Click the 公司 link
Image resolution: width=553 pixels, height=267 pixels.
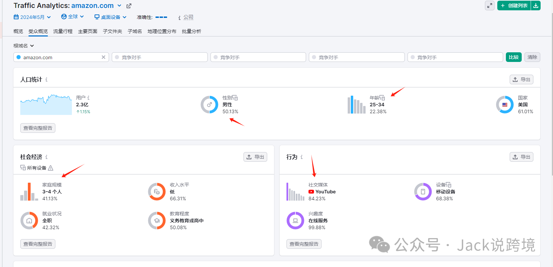[x=188, y=17]
